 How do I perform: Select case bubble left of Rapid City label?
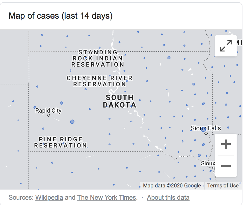(35, 108)
